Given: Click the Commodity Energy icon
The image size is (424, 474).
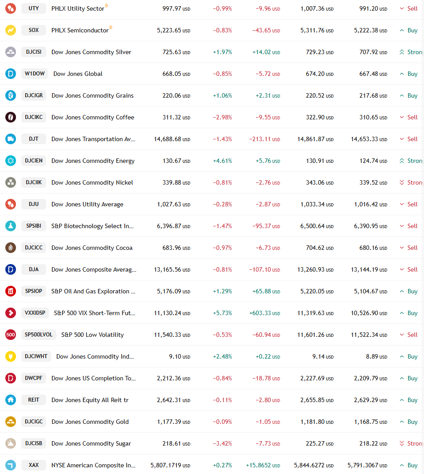Looking at the screenshot, I should 11,161.
